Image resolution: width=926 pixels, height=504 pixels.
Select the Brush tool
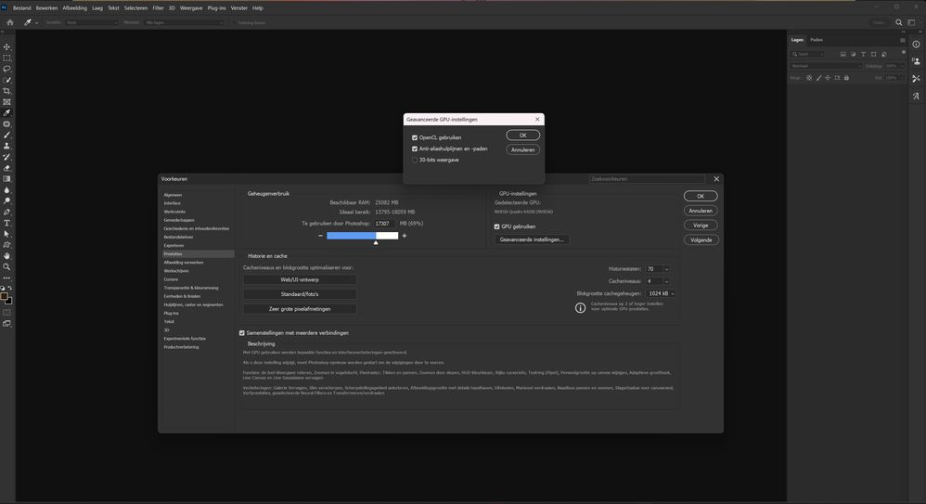point(6,136)
